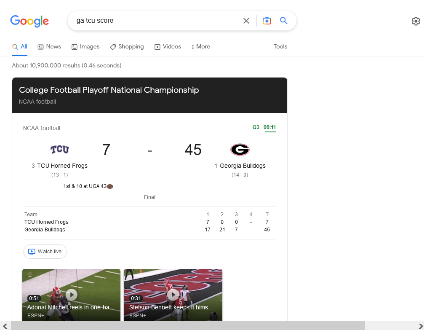Click the Georgia Bulldogs G logo
Screen dimensions: 424x330
pyautogui.click(x=240, y=150)
